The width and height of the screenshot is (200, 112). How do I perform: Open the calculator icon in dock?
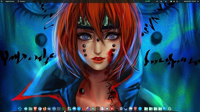[x=69, y=109]
